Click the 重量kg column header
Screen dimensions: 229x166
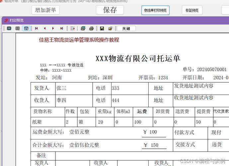point(105,112)
